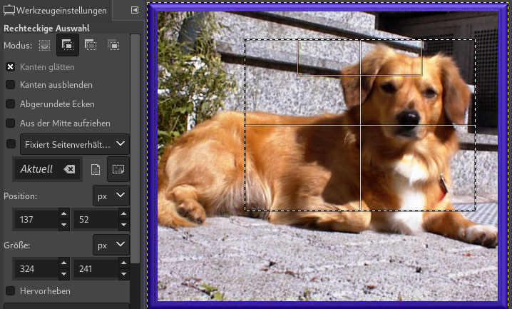Select the replace selection mode icon
The image size is (512, 309).
(x=45, y=45)
